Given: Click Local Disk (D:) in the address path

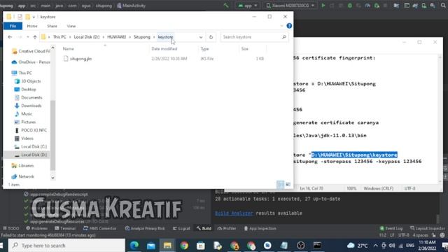Looking at the screenshot, I should [87, 37].
